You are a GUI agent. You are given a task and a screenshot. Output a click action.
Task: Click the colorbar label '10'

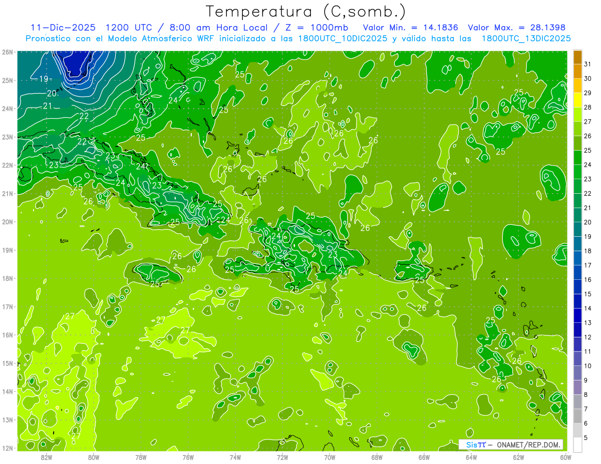click(x=588, y=366)
